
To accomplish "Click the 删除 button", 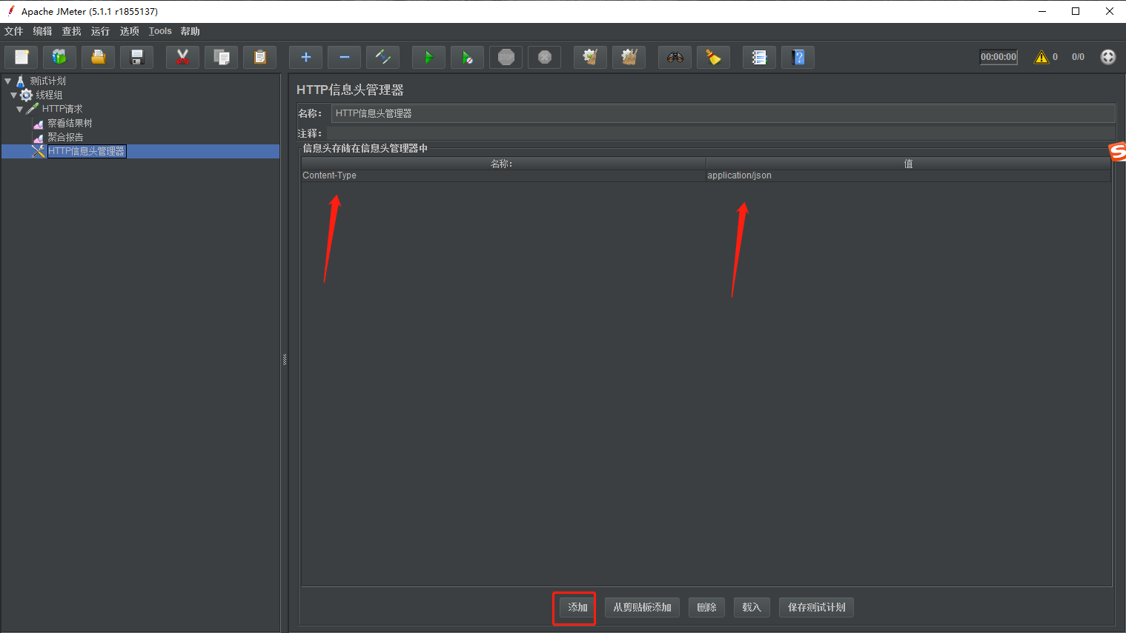I will point(706,607).
